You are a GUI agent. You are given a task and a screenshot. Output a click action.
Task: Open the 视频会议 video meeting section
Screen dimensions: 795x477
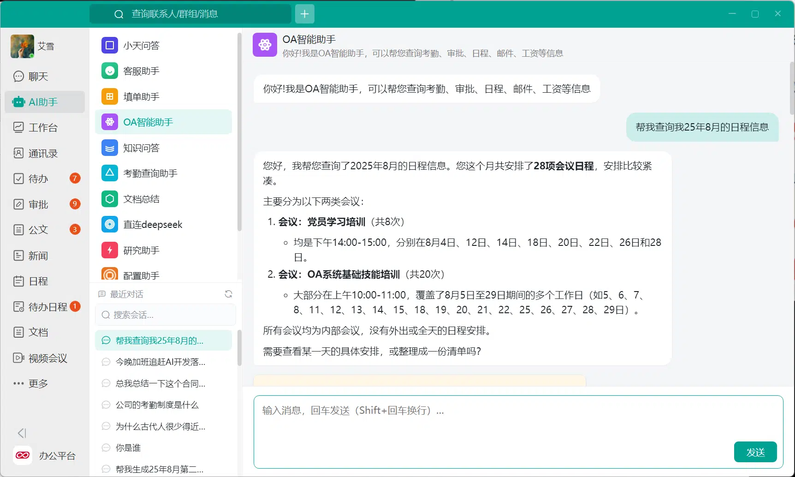(x=45, y=358)
